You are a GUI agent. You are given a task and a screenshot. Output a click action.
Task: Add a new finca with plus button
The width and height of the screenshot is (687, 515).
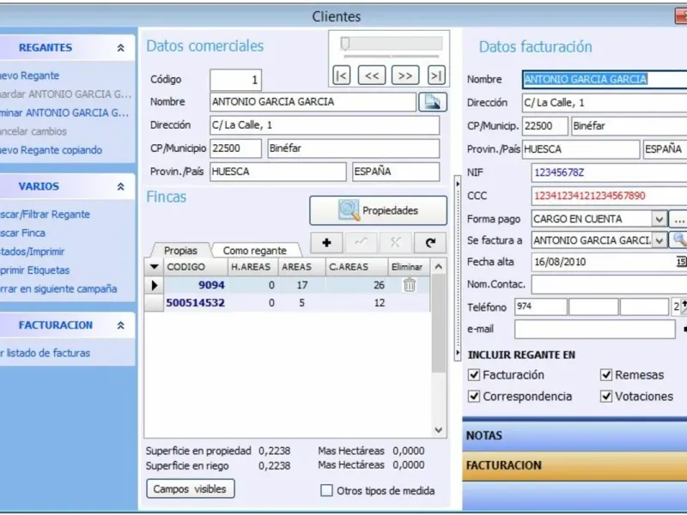326,243
